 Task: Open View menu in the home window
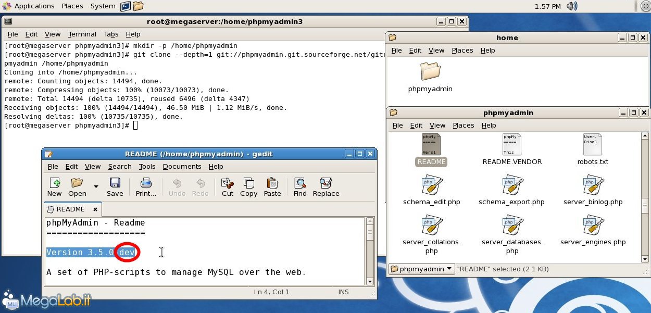(436, 51)
